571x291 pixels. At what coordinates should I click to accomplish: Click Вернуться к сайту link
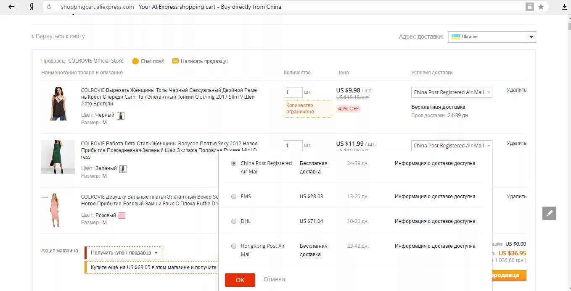58,36
